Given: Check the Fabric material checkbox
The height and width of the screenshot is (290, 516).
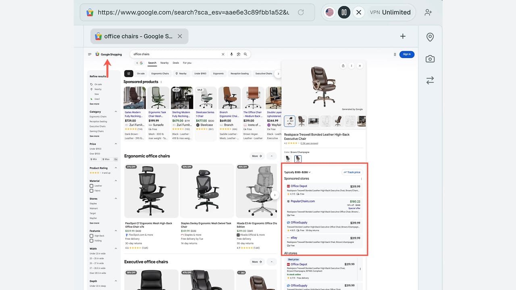Looking at the screenshot, I should pos(92,191).
